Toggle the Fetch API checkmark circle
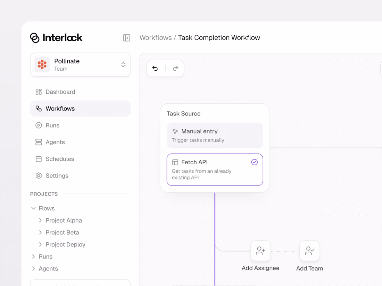The width and height of the screenshot is (382, 286). click(255, 162)
